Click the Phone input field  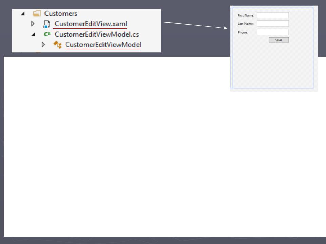273,32
